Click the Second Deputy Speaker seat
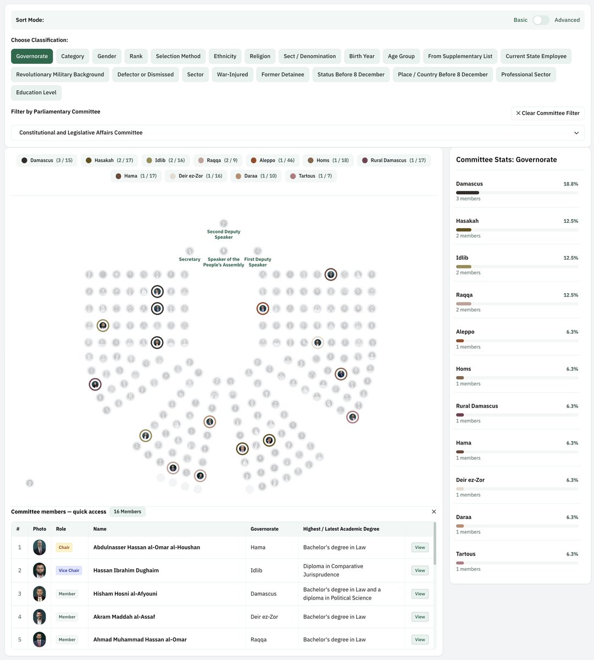594x660 pixels. [224, 223]
